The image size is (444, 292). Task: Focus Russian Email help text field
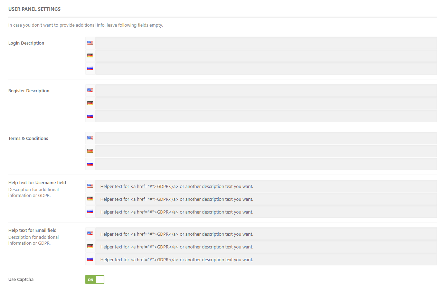click(x=266, y=260)
